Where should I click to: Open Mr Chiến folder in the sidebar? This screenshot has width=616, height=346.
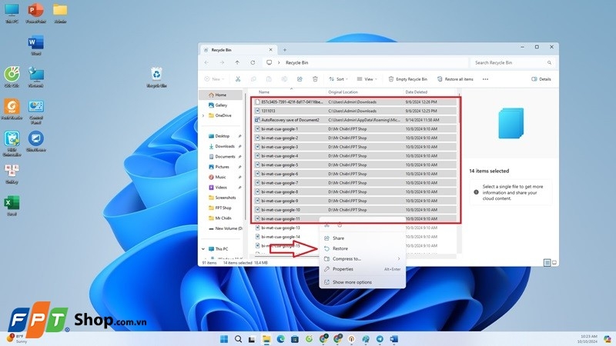point(223,218)
